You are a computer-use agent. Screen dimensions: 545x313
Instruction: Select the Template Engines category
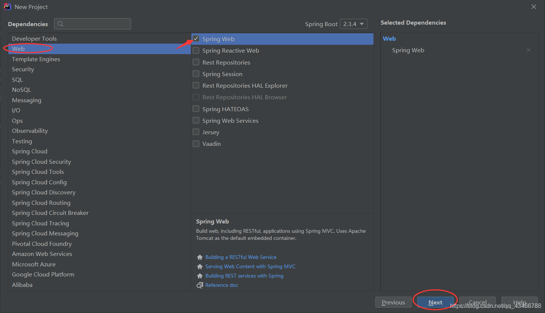pyautogui.click(x=99, y=59)
